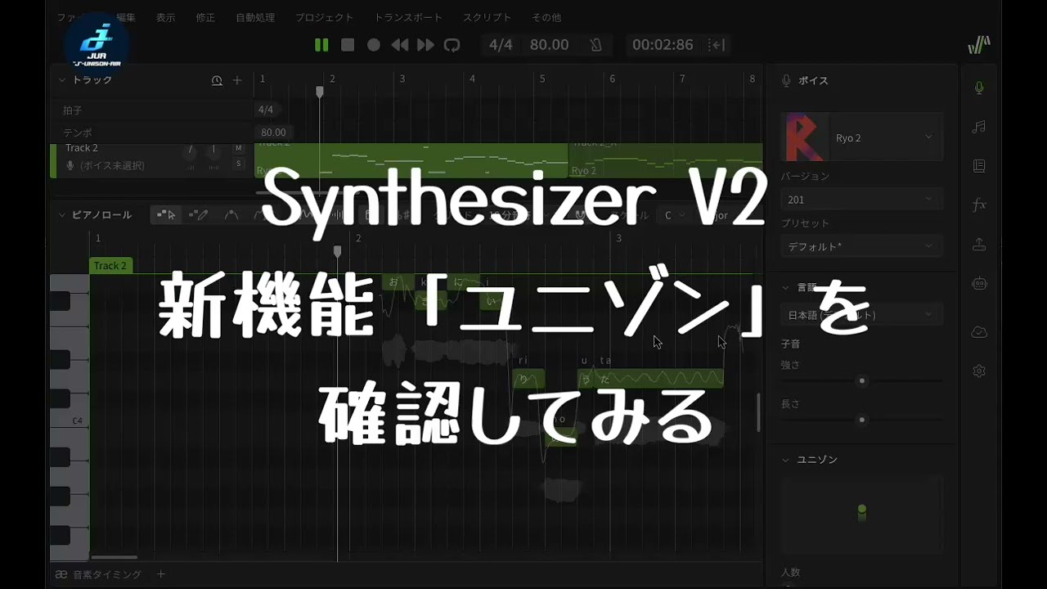Open the その他 menu
The image size is (1047, 589).
[546, 17]
